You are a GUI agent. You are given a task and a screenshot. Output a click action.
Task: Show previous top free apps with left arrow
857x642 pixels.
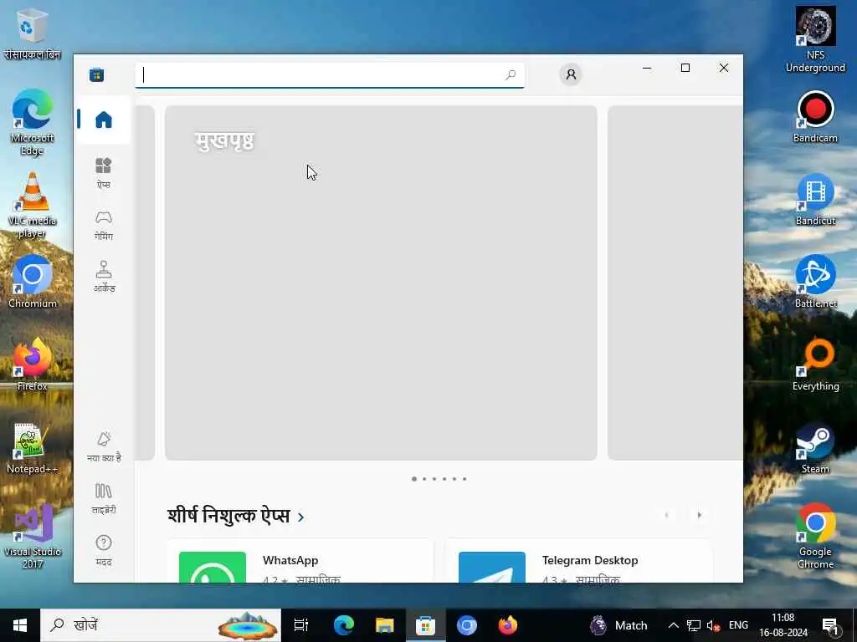pos(666,515)
